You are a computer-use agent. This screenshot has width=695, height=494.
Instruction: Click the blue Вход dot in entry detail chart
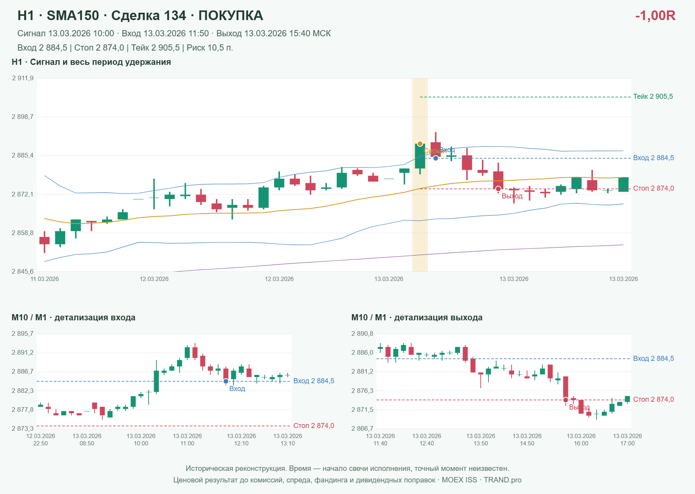[226, 381]
